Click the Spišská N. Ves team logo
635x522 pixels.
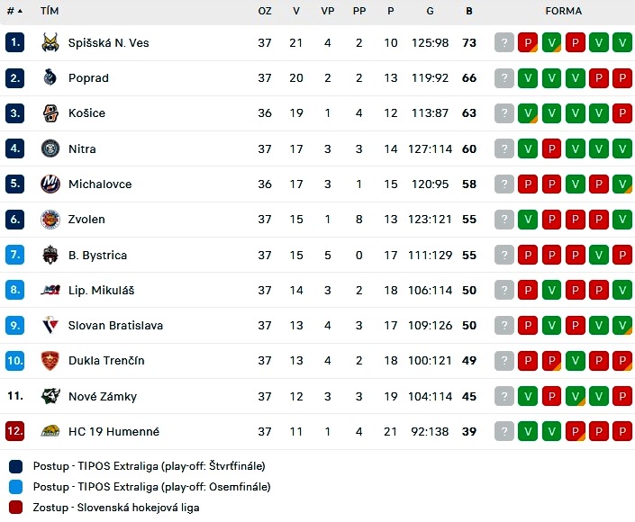pyautogui.click(x=50, y=42)
